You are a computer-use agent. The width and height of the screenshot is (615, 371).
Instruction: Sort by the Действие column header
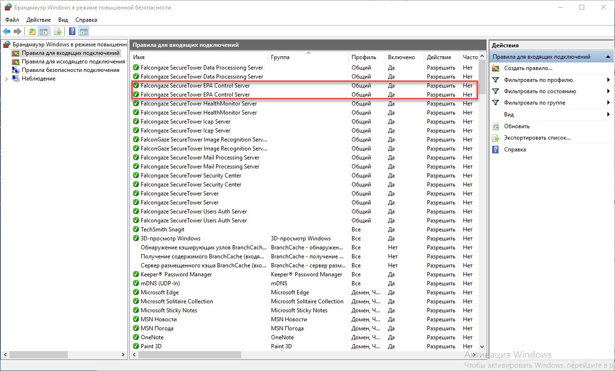442,57
